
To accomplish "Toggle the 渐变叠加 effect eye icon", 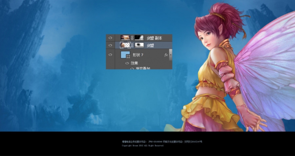I will pos(132,69).
